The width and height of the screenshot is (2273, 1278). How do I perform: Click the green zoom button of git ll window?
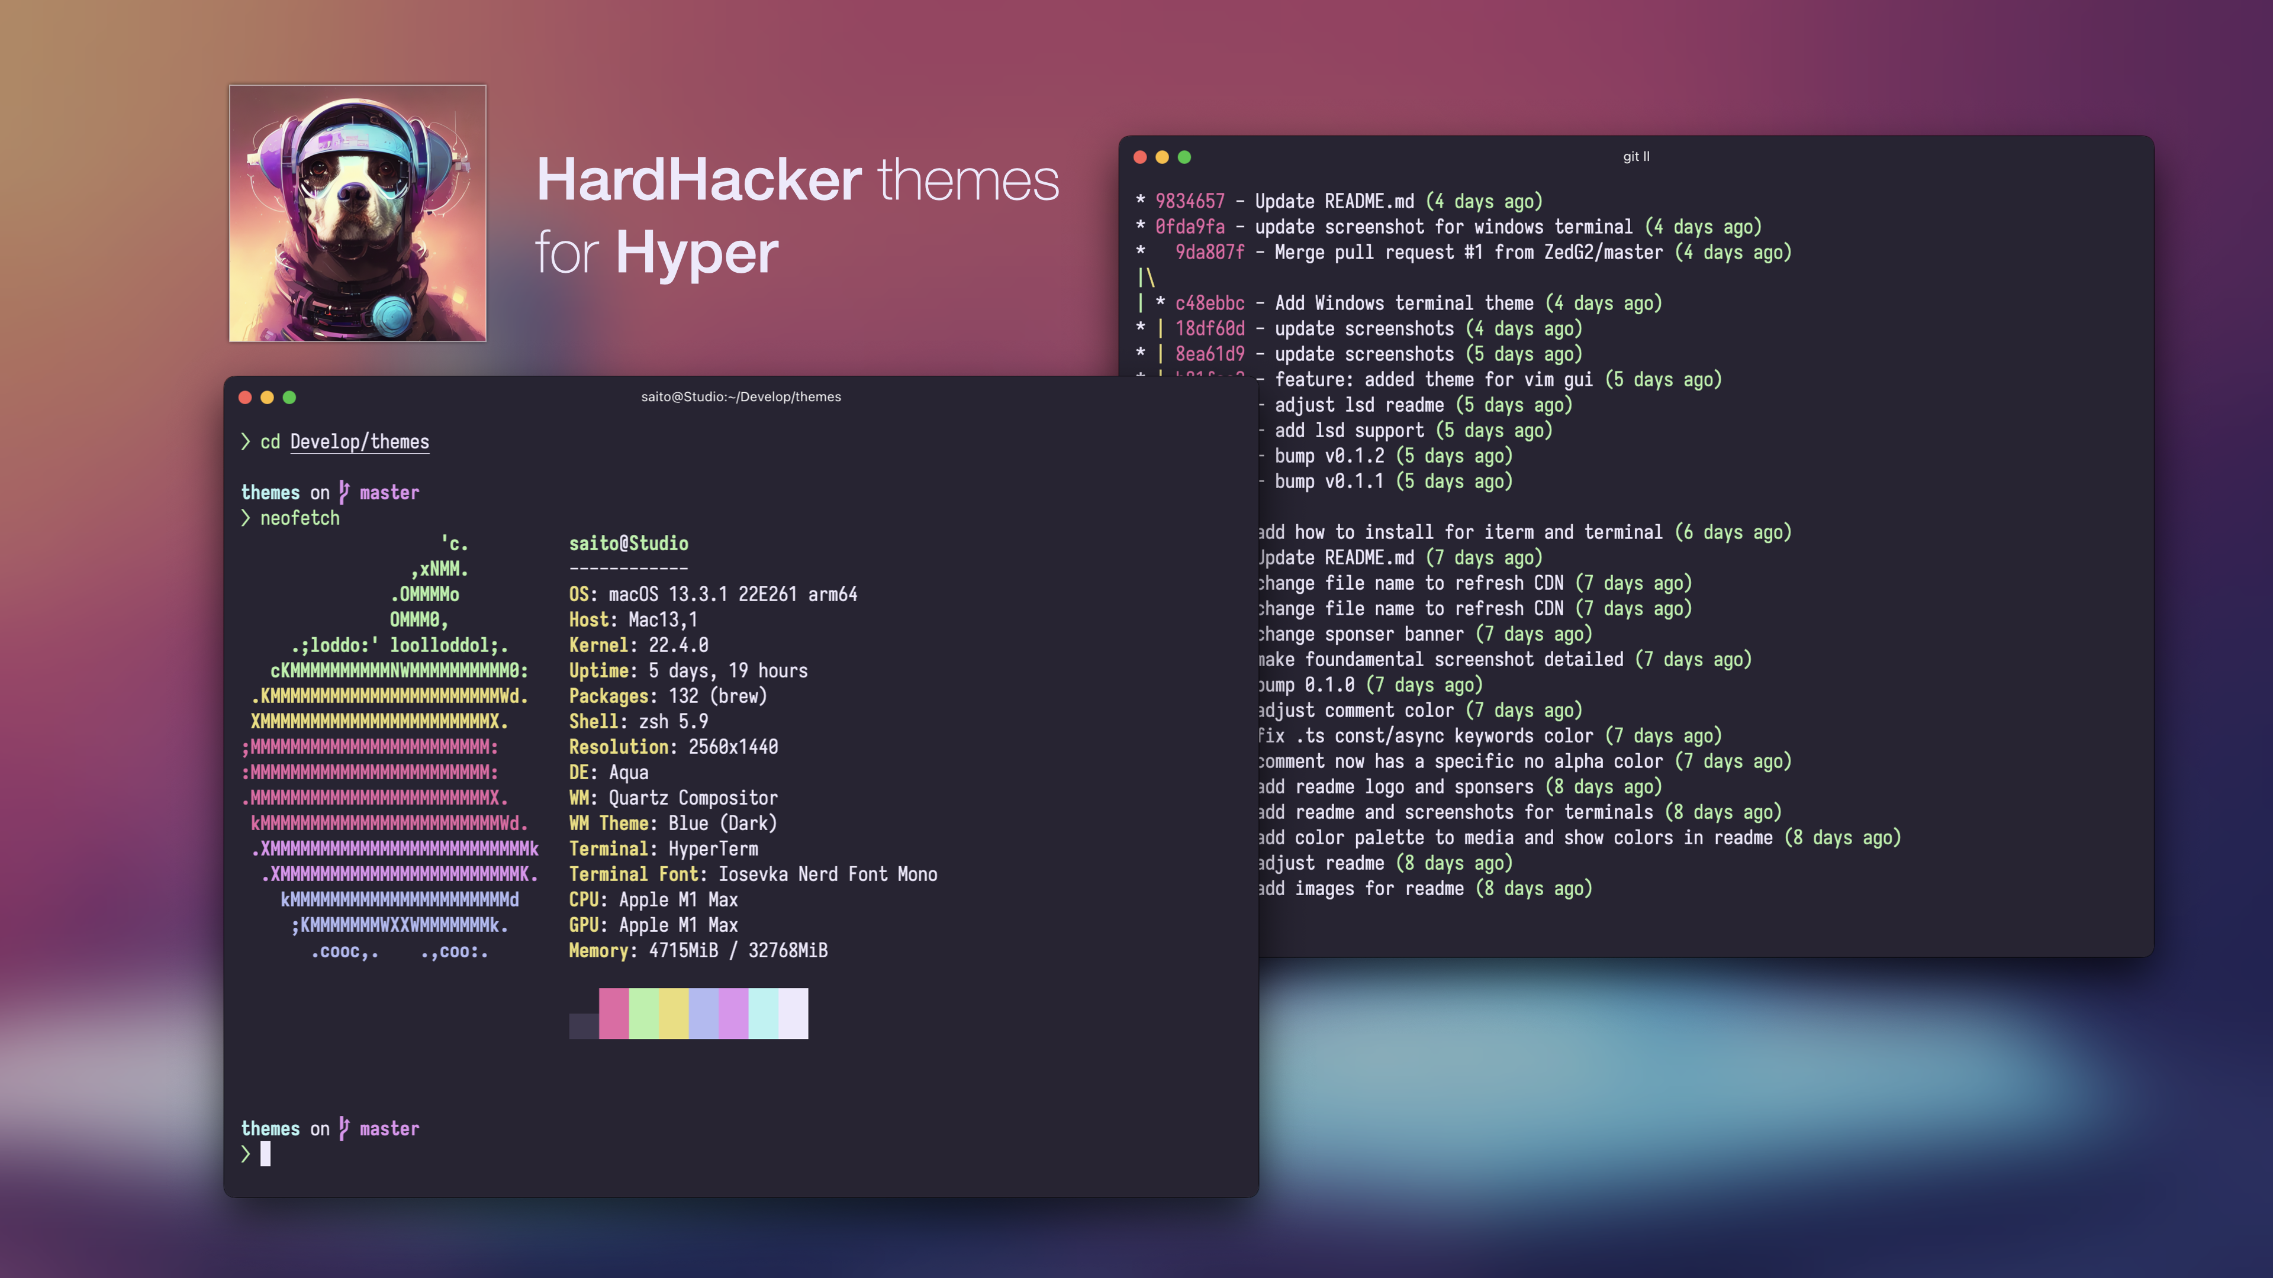pyautogui.click(x=1184, y=157)
